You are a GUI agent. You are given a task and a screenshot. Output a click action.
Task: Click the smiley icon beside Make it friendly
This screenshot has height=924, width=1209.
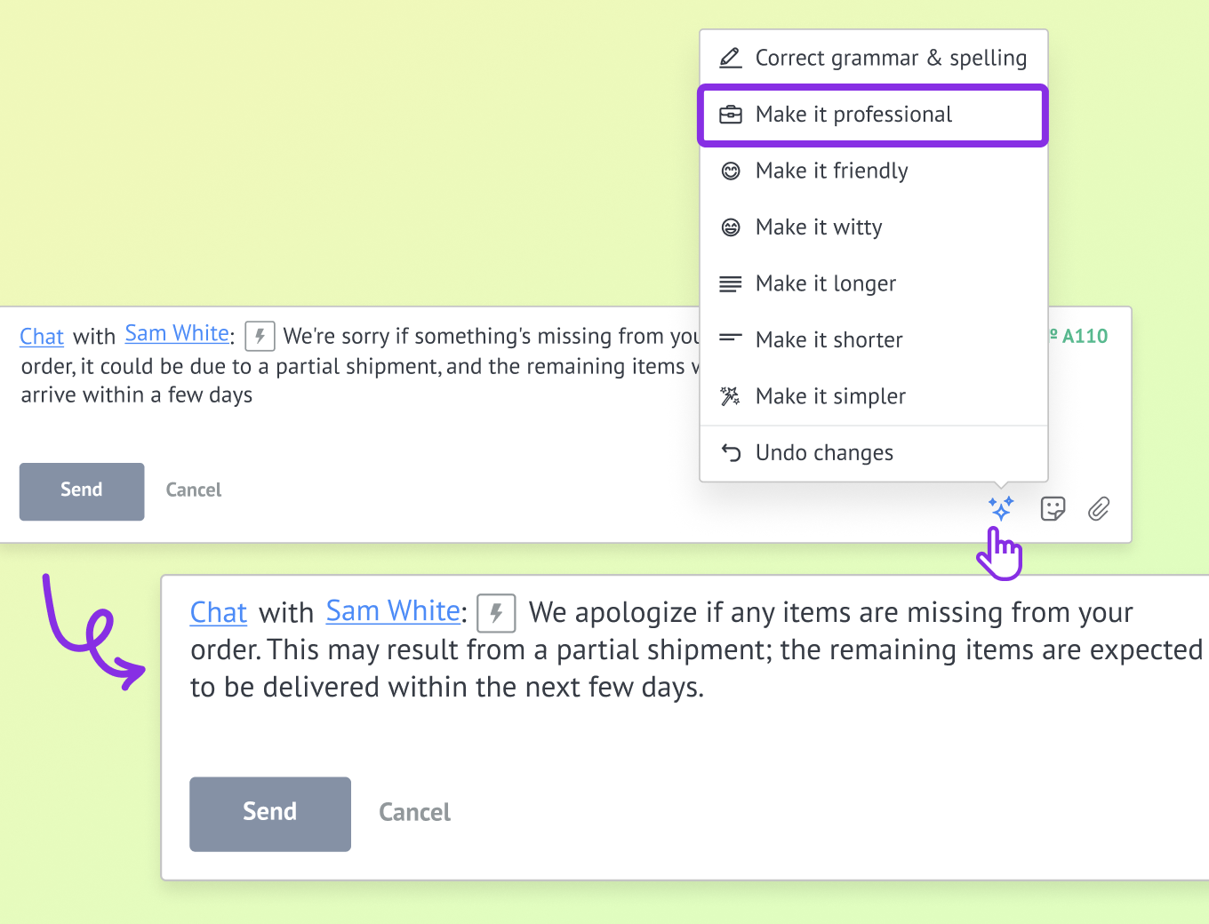click(731, 171)
